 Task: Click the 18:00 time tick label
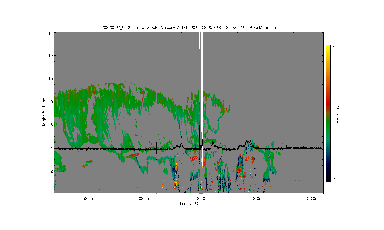click(x=256, y=199)
